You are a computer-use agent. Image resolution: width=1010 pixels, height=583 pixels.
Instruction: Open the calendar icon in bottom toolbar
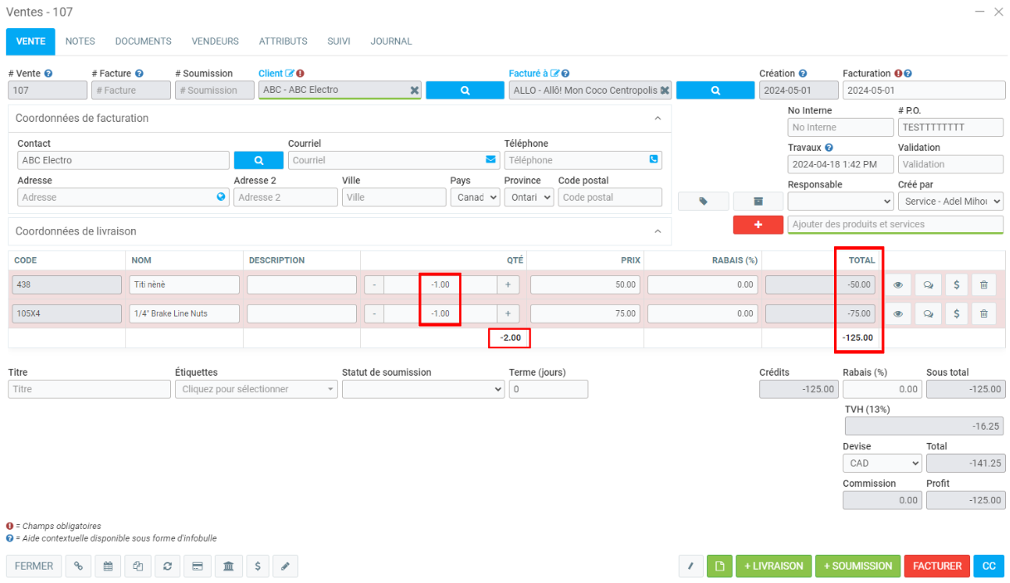click(108, 566)
